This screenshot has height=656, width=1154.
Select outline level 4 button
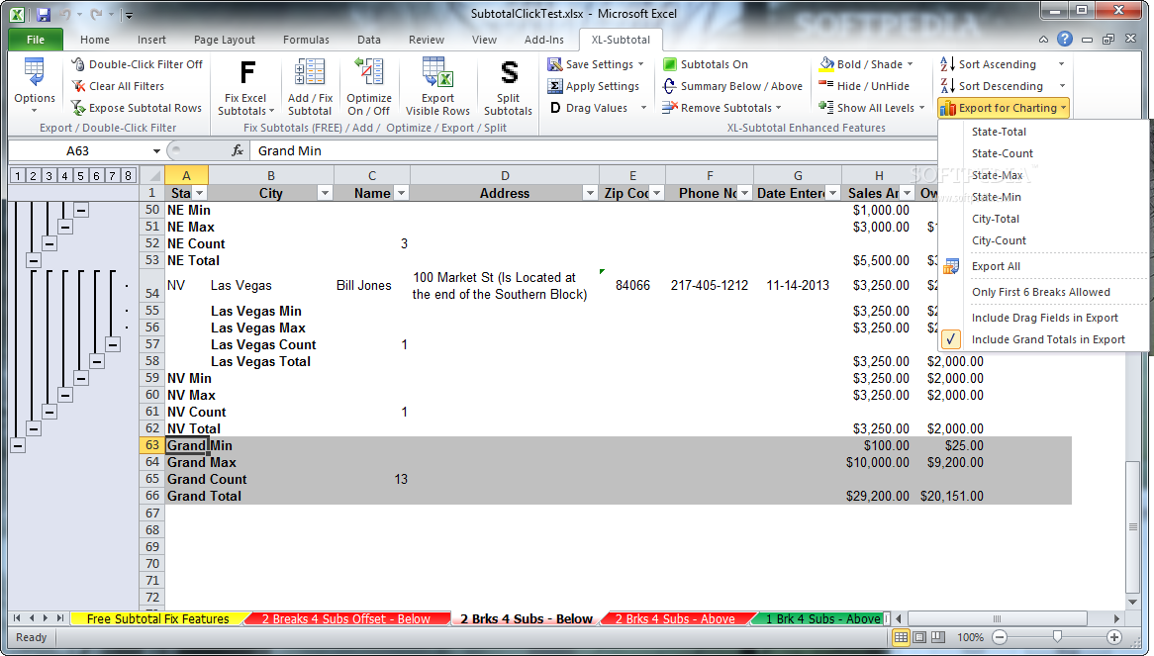click(x=64, y=175)
